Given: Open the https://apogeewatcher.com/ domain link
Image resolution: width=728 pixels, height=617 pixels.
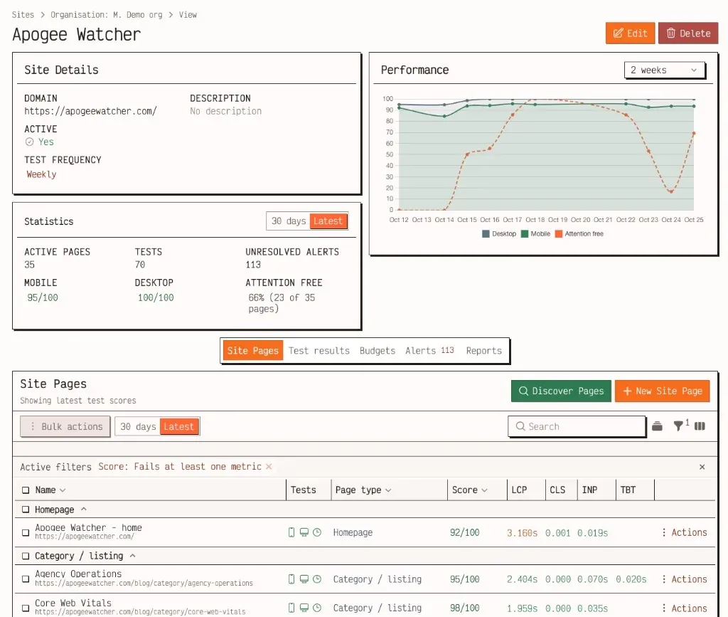Looking at the screenshot, I should (90, 111).
